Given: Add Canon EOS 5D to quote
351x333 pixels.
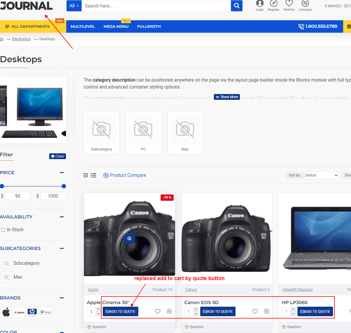Looking at the screenshot, I should (218, 312).
